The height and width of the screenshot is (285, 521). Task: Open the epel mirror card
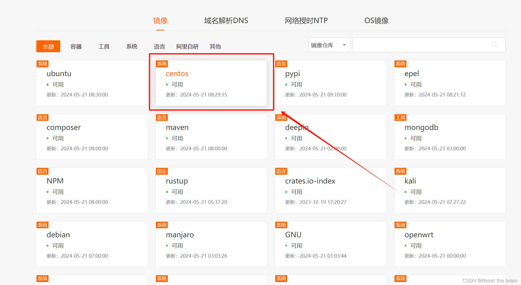click(450, 83)
